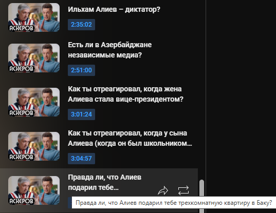Toggle loop chapter icon on last chapter

click(x=183, y=190)
